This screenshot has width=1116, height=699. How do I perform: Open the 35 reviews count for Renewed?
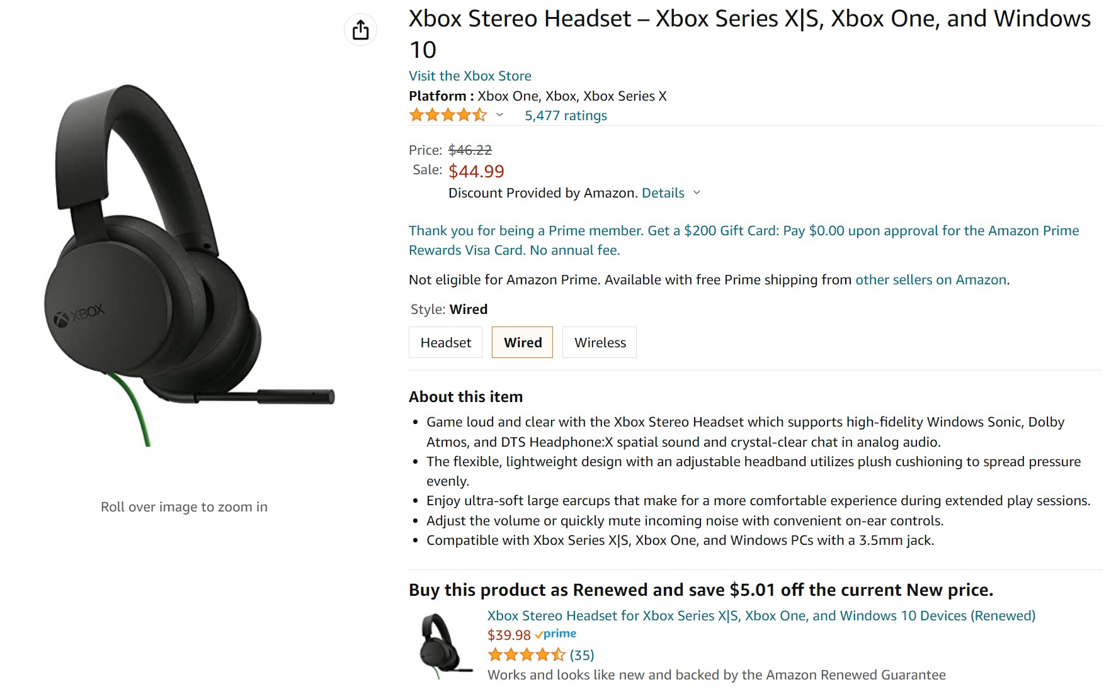click(x=582, y=655)
